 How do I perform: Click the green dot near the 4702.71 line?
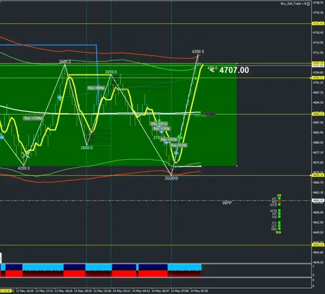click(196, 78)
